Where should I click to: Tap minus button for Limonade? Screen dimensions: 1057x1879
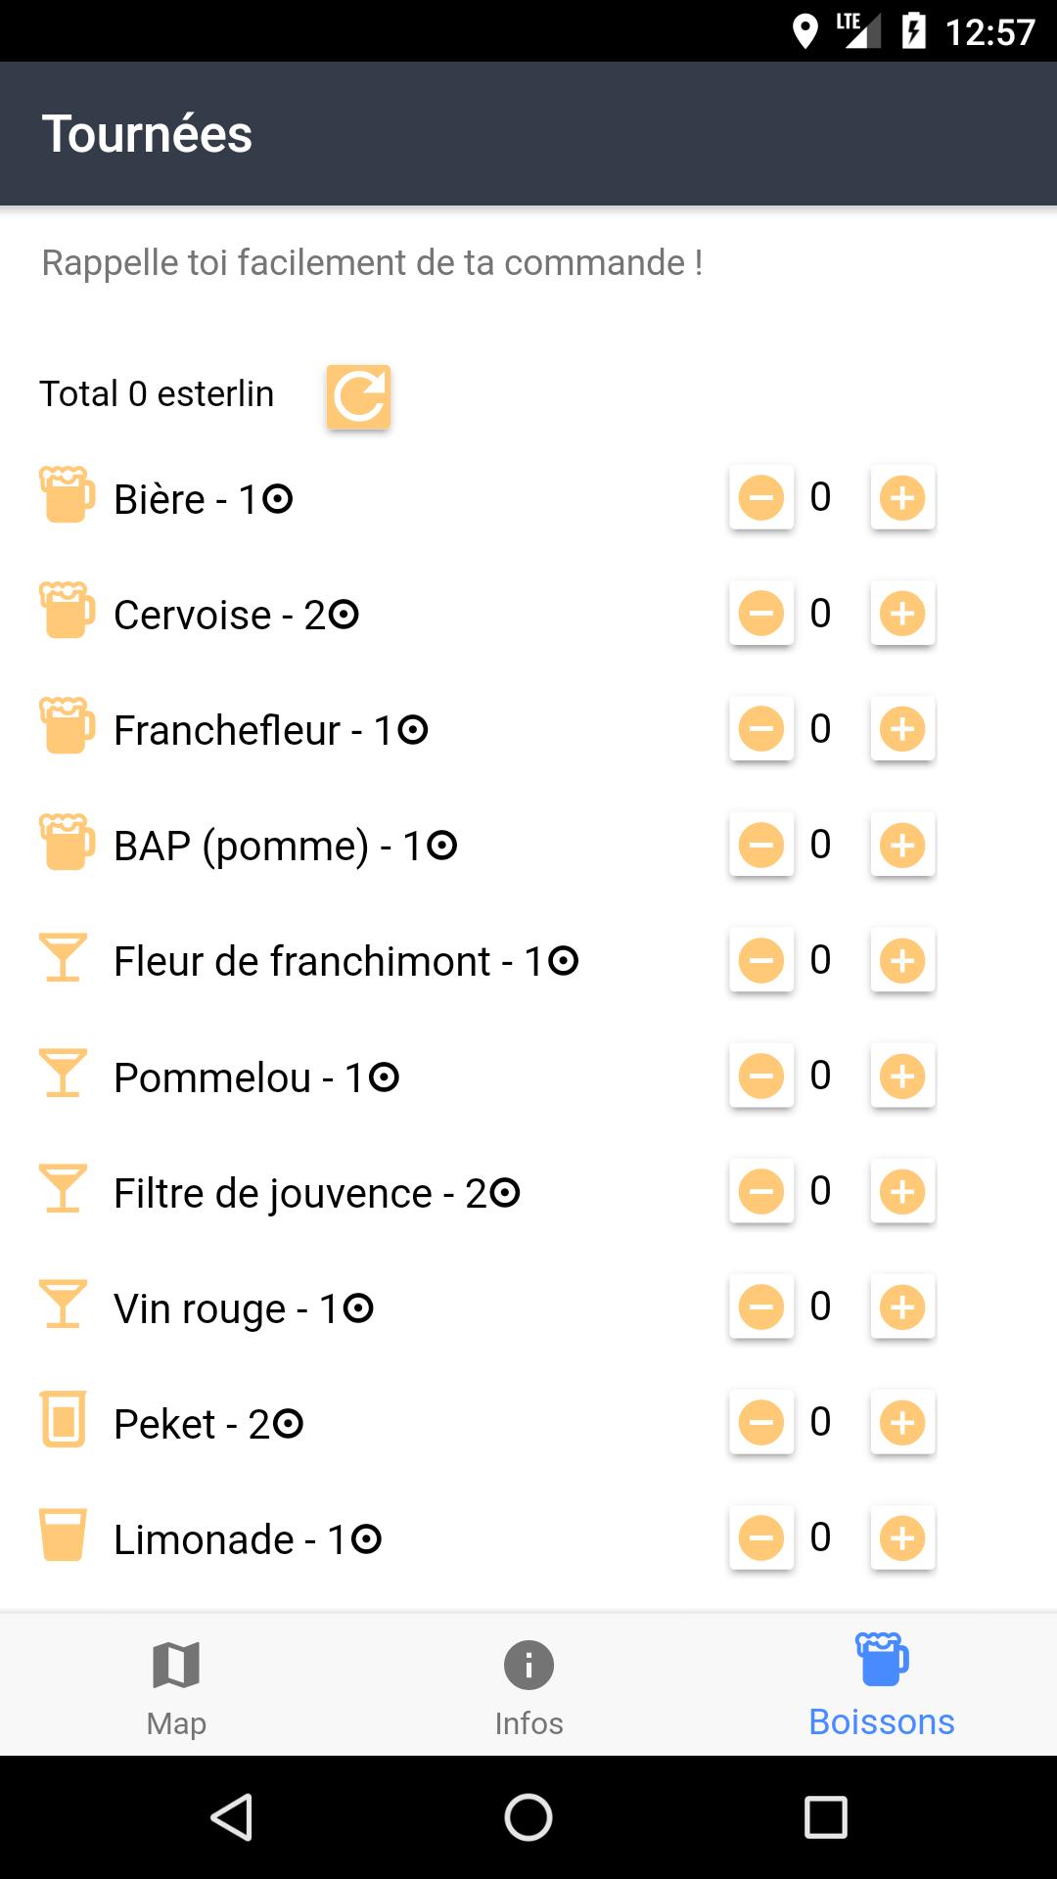pyautogui.click(x=761, y=1537)
